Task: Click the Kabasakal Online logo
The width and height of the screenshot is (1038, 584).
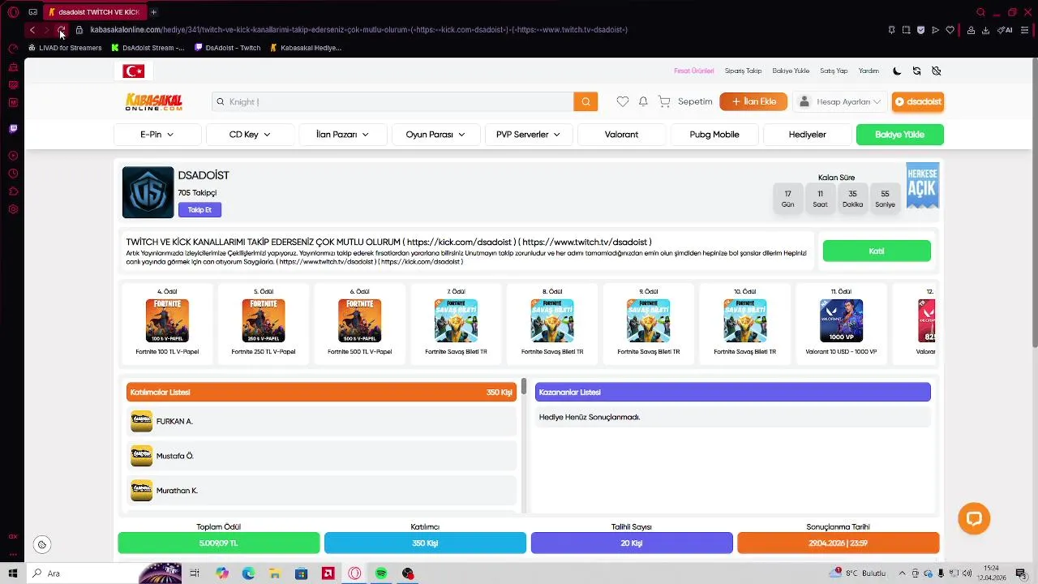Action: (154, 101)
